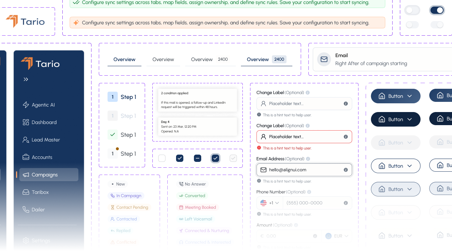The width and height of the screenshot is (452, 251).
Task: Select the Overview tab with plain 2400 count
Action: click(x=210, y=59)
